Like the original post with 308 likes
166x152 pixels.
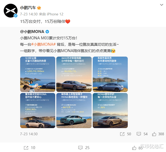pyautogui.click(x=154, y=134)
